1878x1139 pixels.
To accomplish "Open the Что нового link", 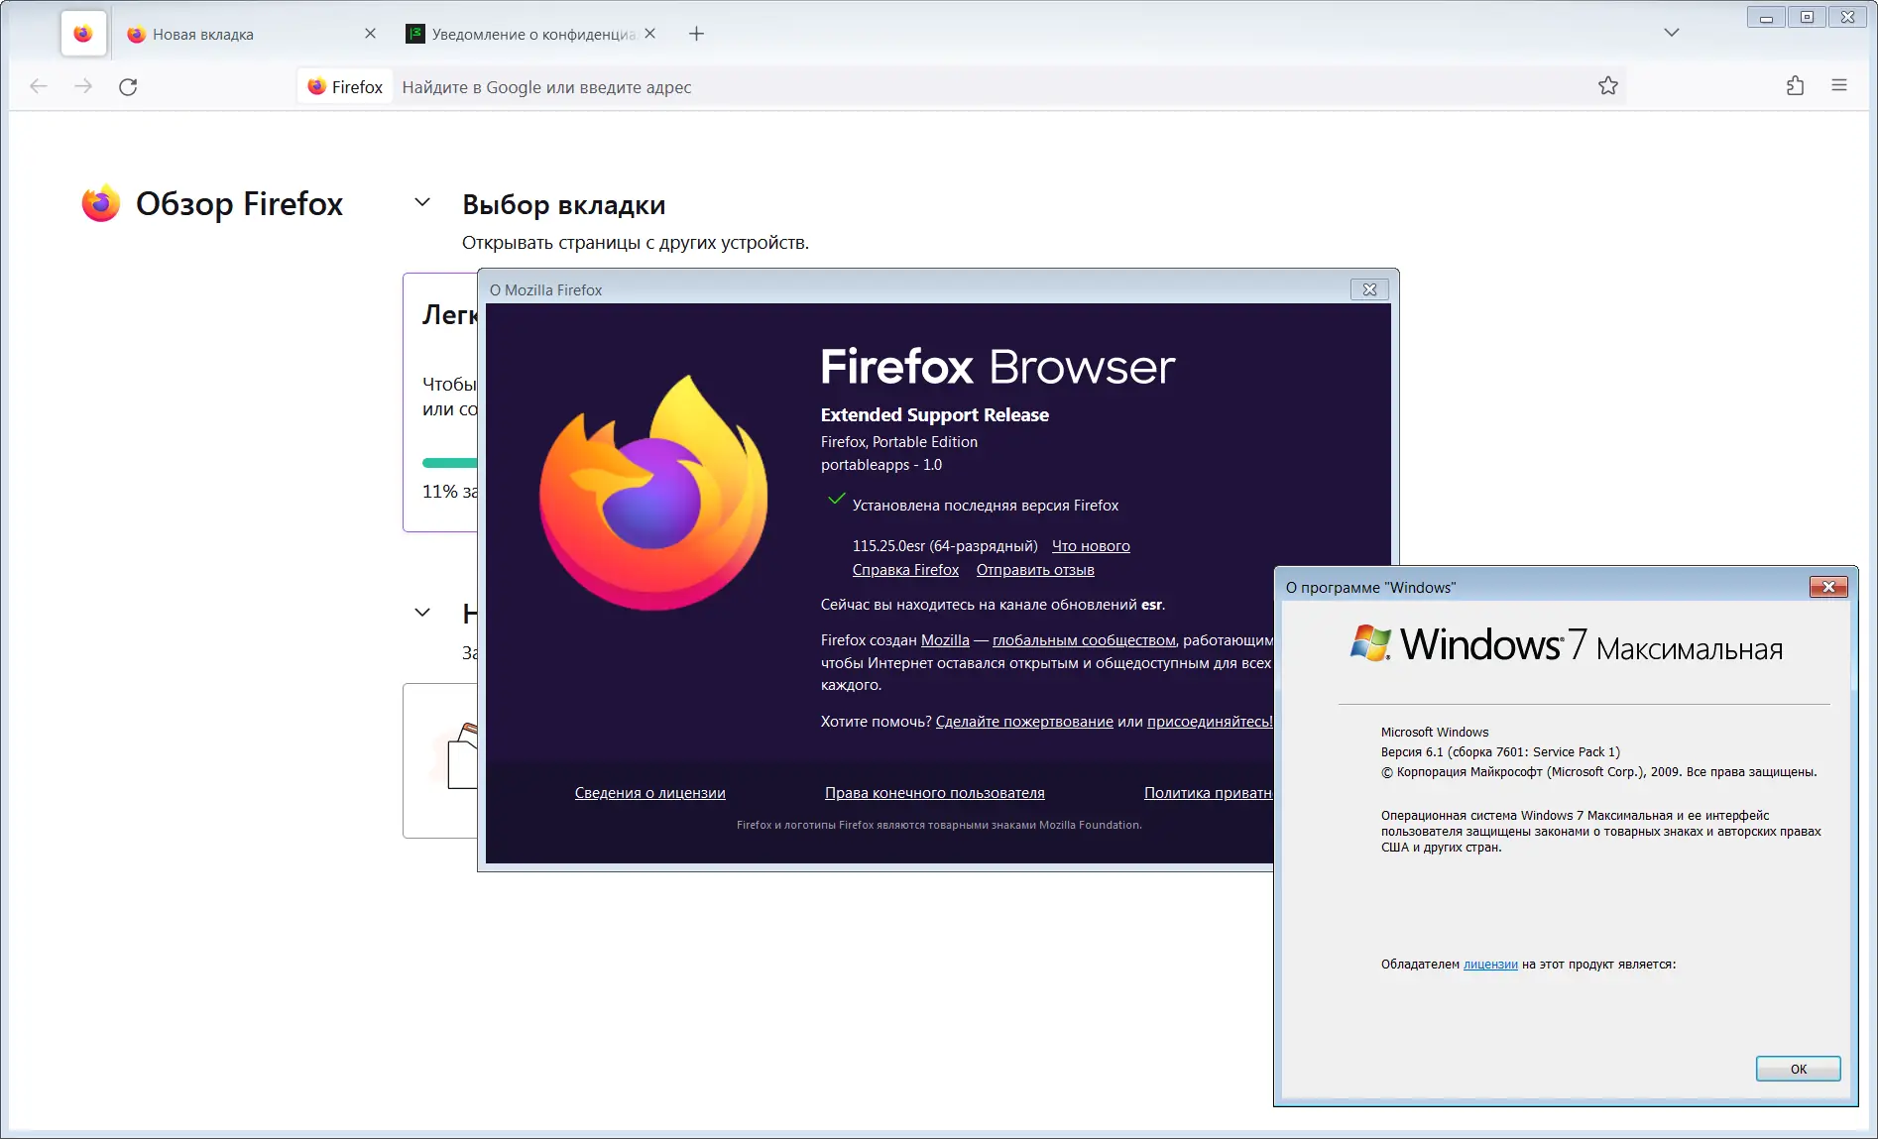I will pyautogui.click(x=1090, y=545).
